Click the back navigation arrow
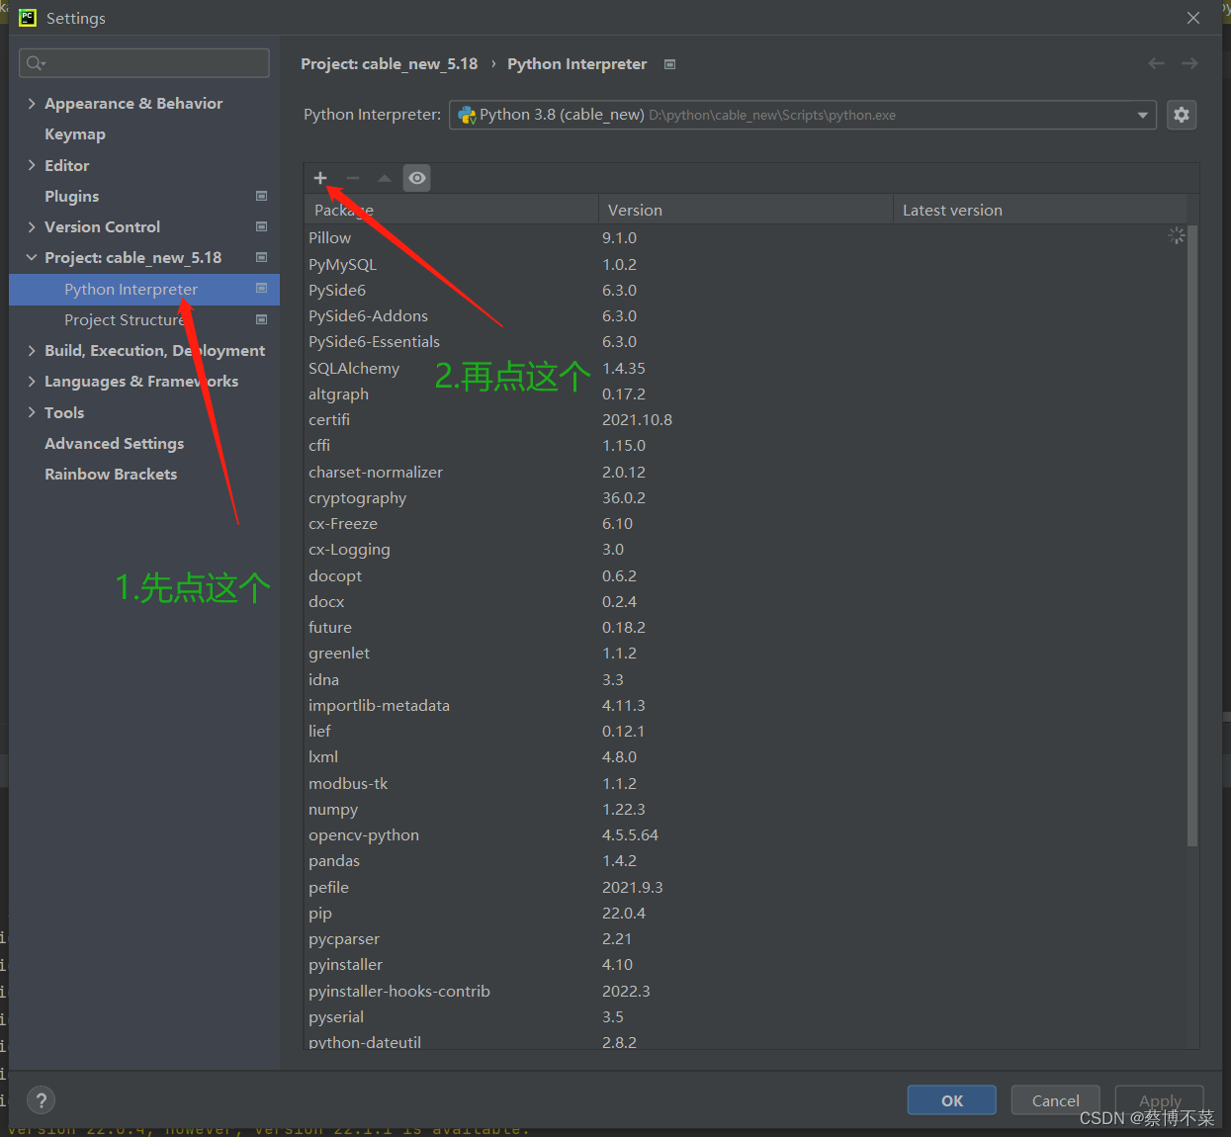 coord(1156,63)
